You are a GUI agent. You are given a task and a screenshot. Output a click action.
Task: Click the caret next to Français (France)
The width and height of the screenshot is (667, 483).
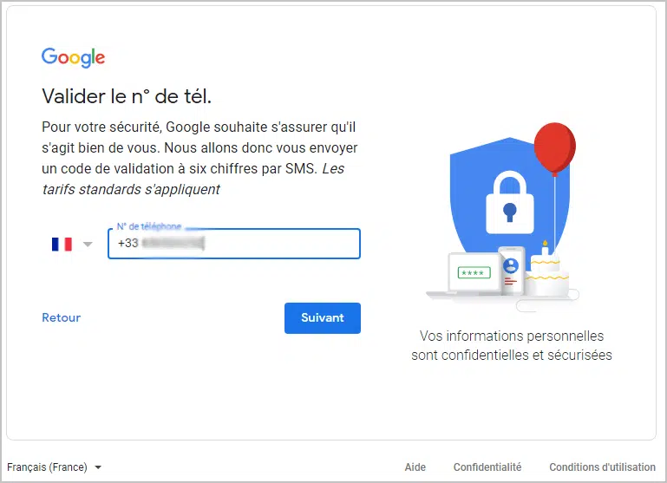(x=98, y=467)
